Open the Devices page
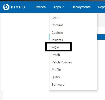Viewport: 105px width, 100px height. [40, 7]
